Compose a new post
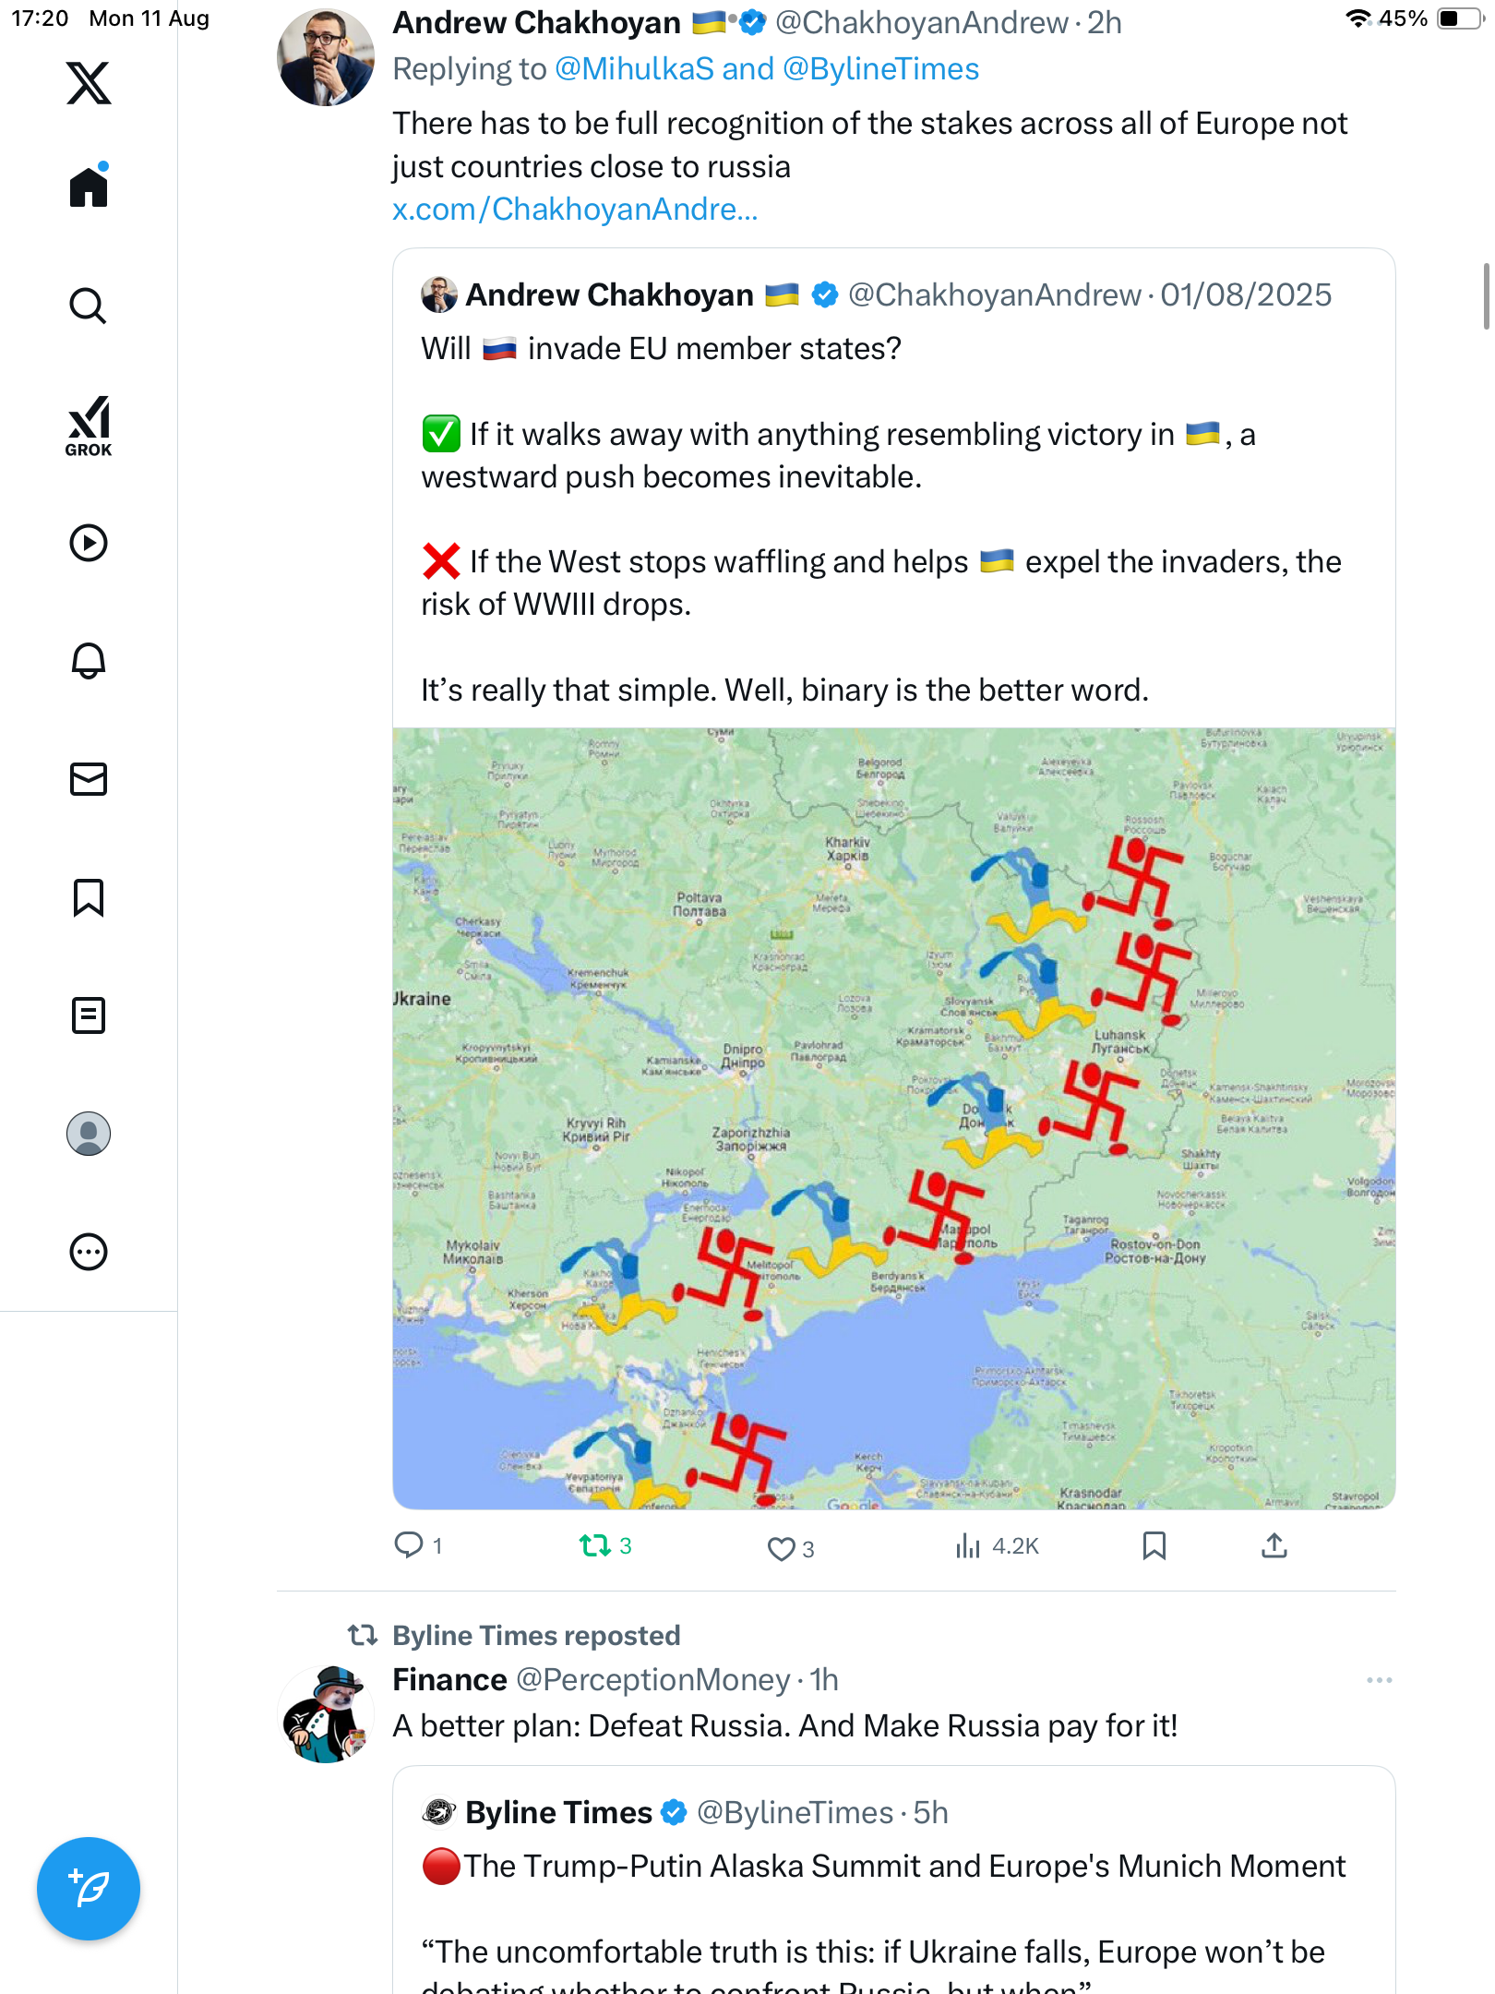The width and height of the screenshot is (1495, 1994). pyautogui.click(x=89, y=1888)
